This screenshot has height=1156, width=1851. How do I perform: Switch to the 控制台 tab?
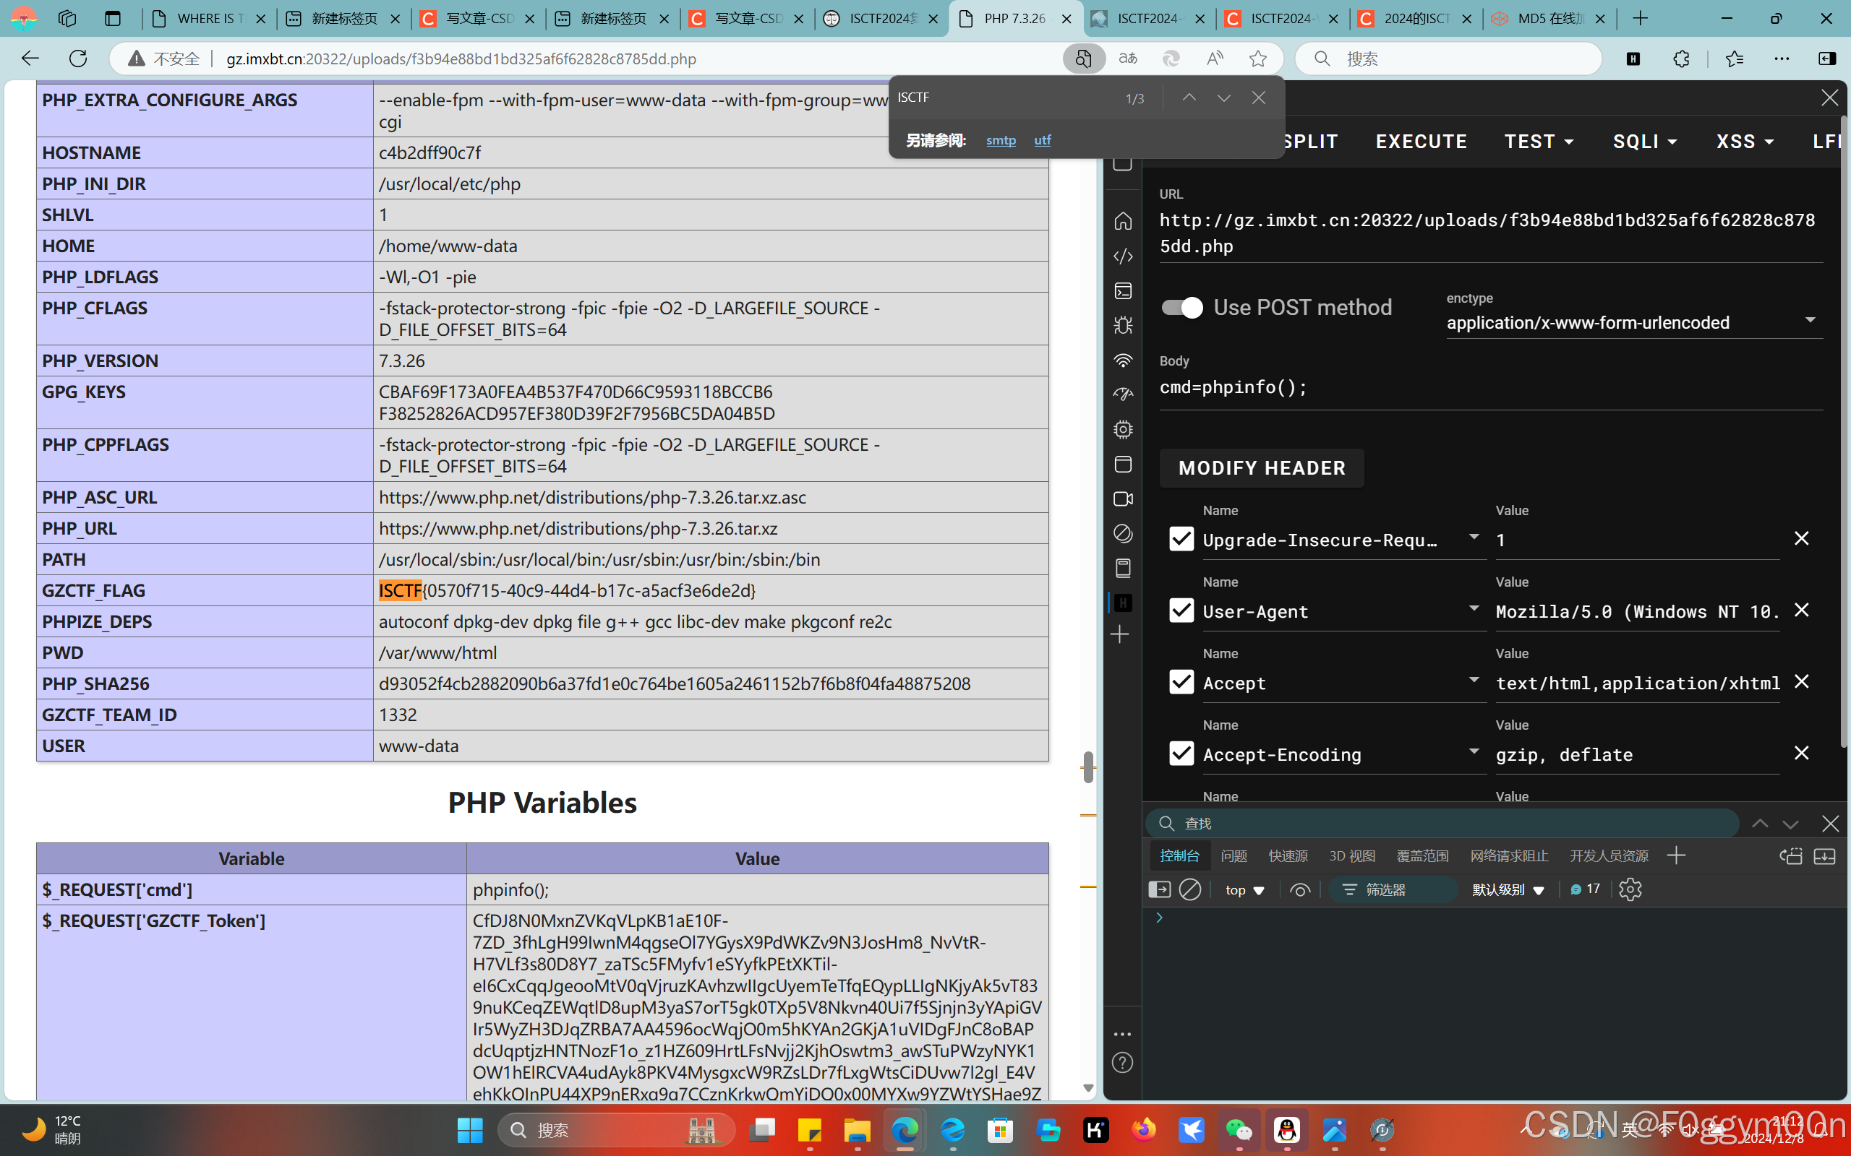coord(1179,855)
